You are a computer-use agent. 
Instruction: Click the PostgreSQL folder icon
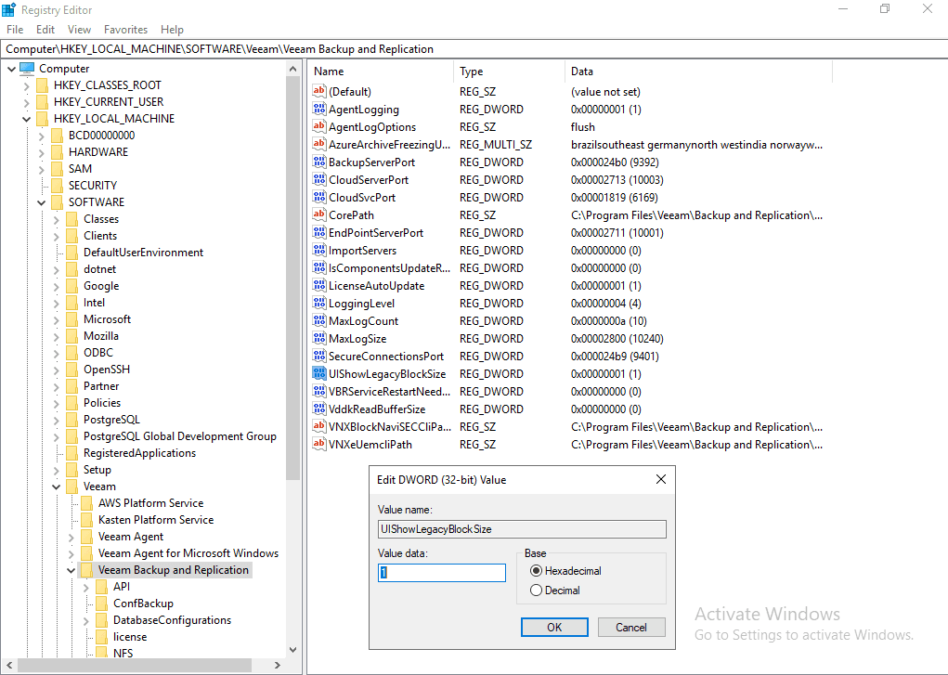click(71, 420)
